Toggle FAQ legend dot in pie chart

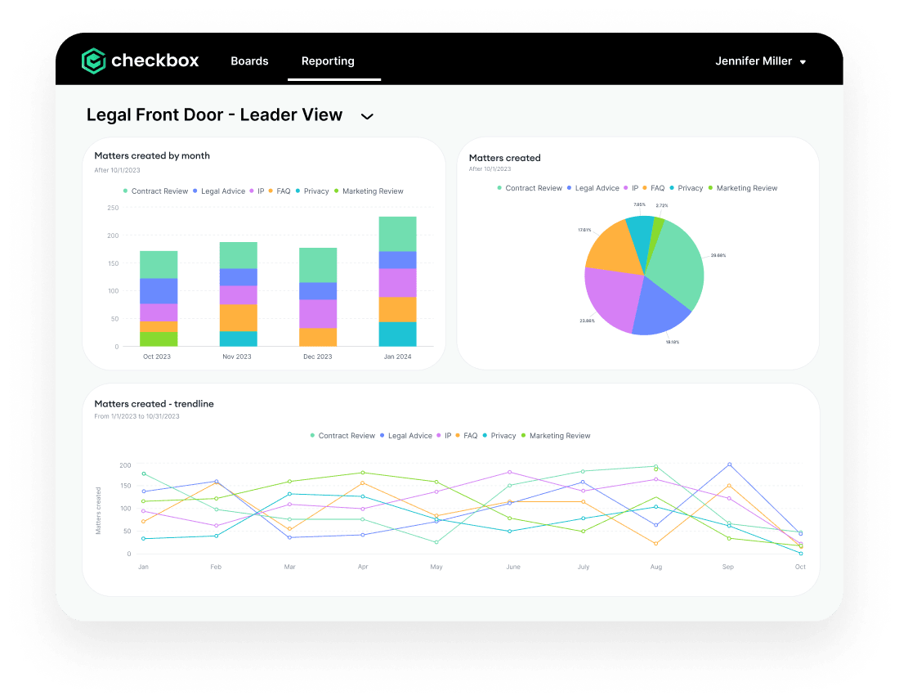pyautogui.click(x=646, y=188)
